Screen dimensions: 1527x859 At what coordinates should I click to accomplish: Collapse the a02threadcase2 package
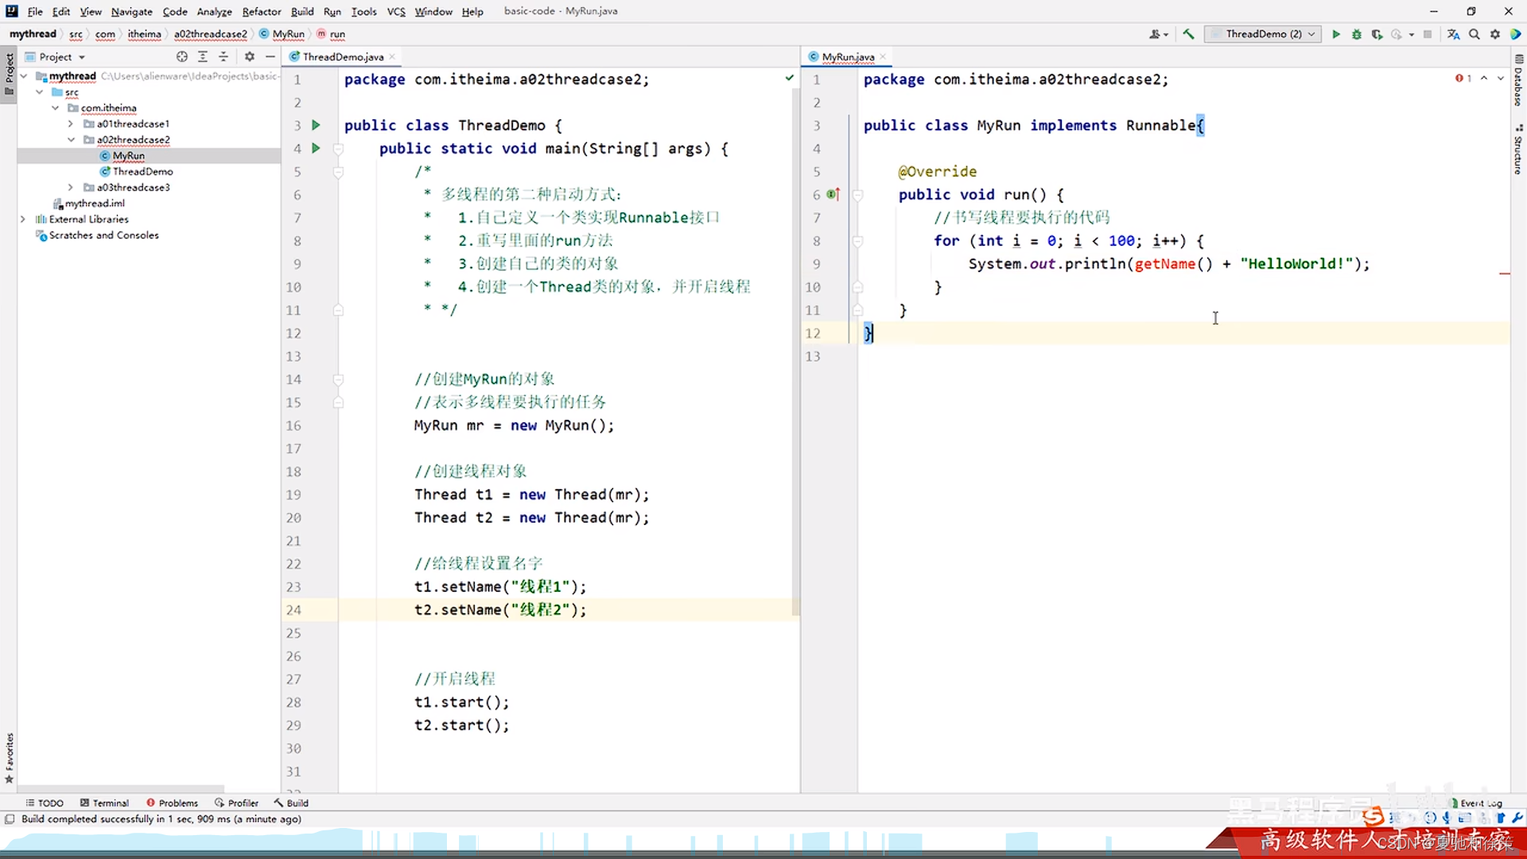point(71,140)
